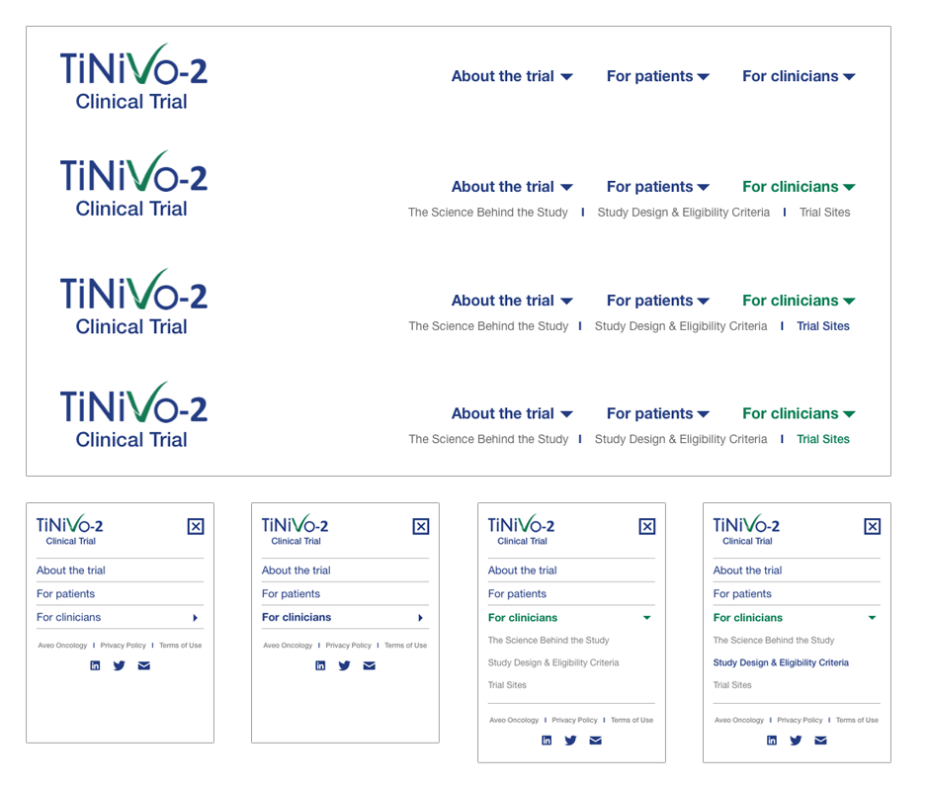Open LinkedIn icon in menu with bold blue For clinicians
The image size is (929, 791).
(x=320, y=665)
